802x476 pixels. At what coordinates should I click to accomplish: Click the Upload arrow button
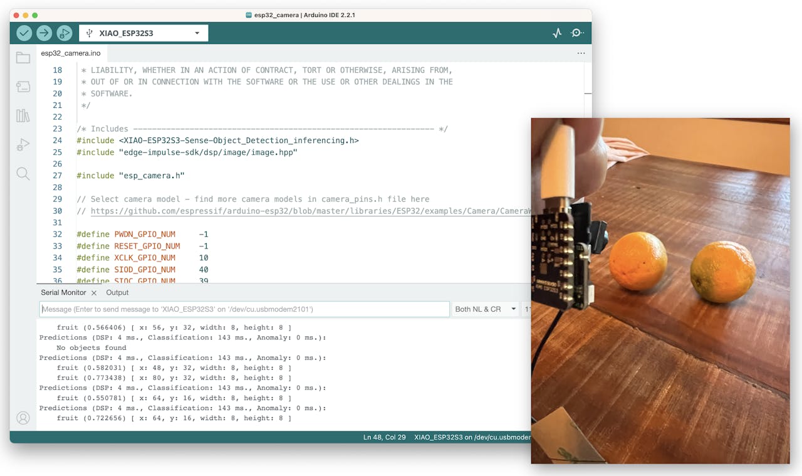(x=44, y=33)
